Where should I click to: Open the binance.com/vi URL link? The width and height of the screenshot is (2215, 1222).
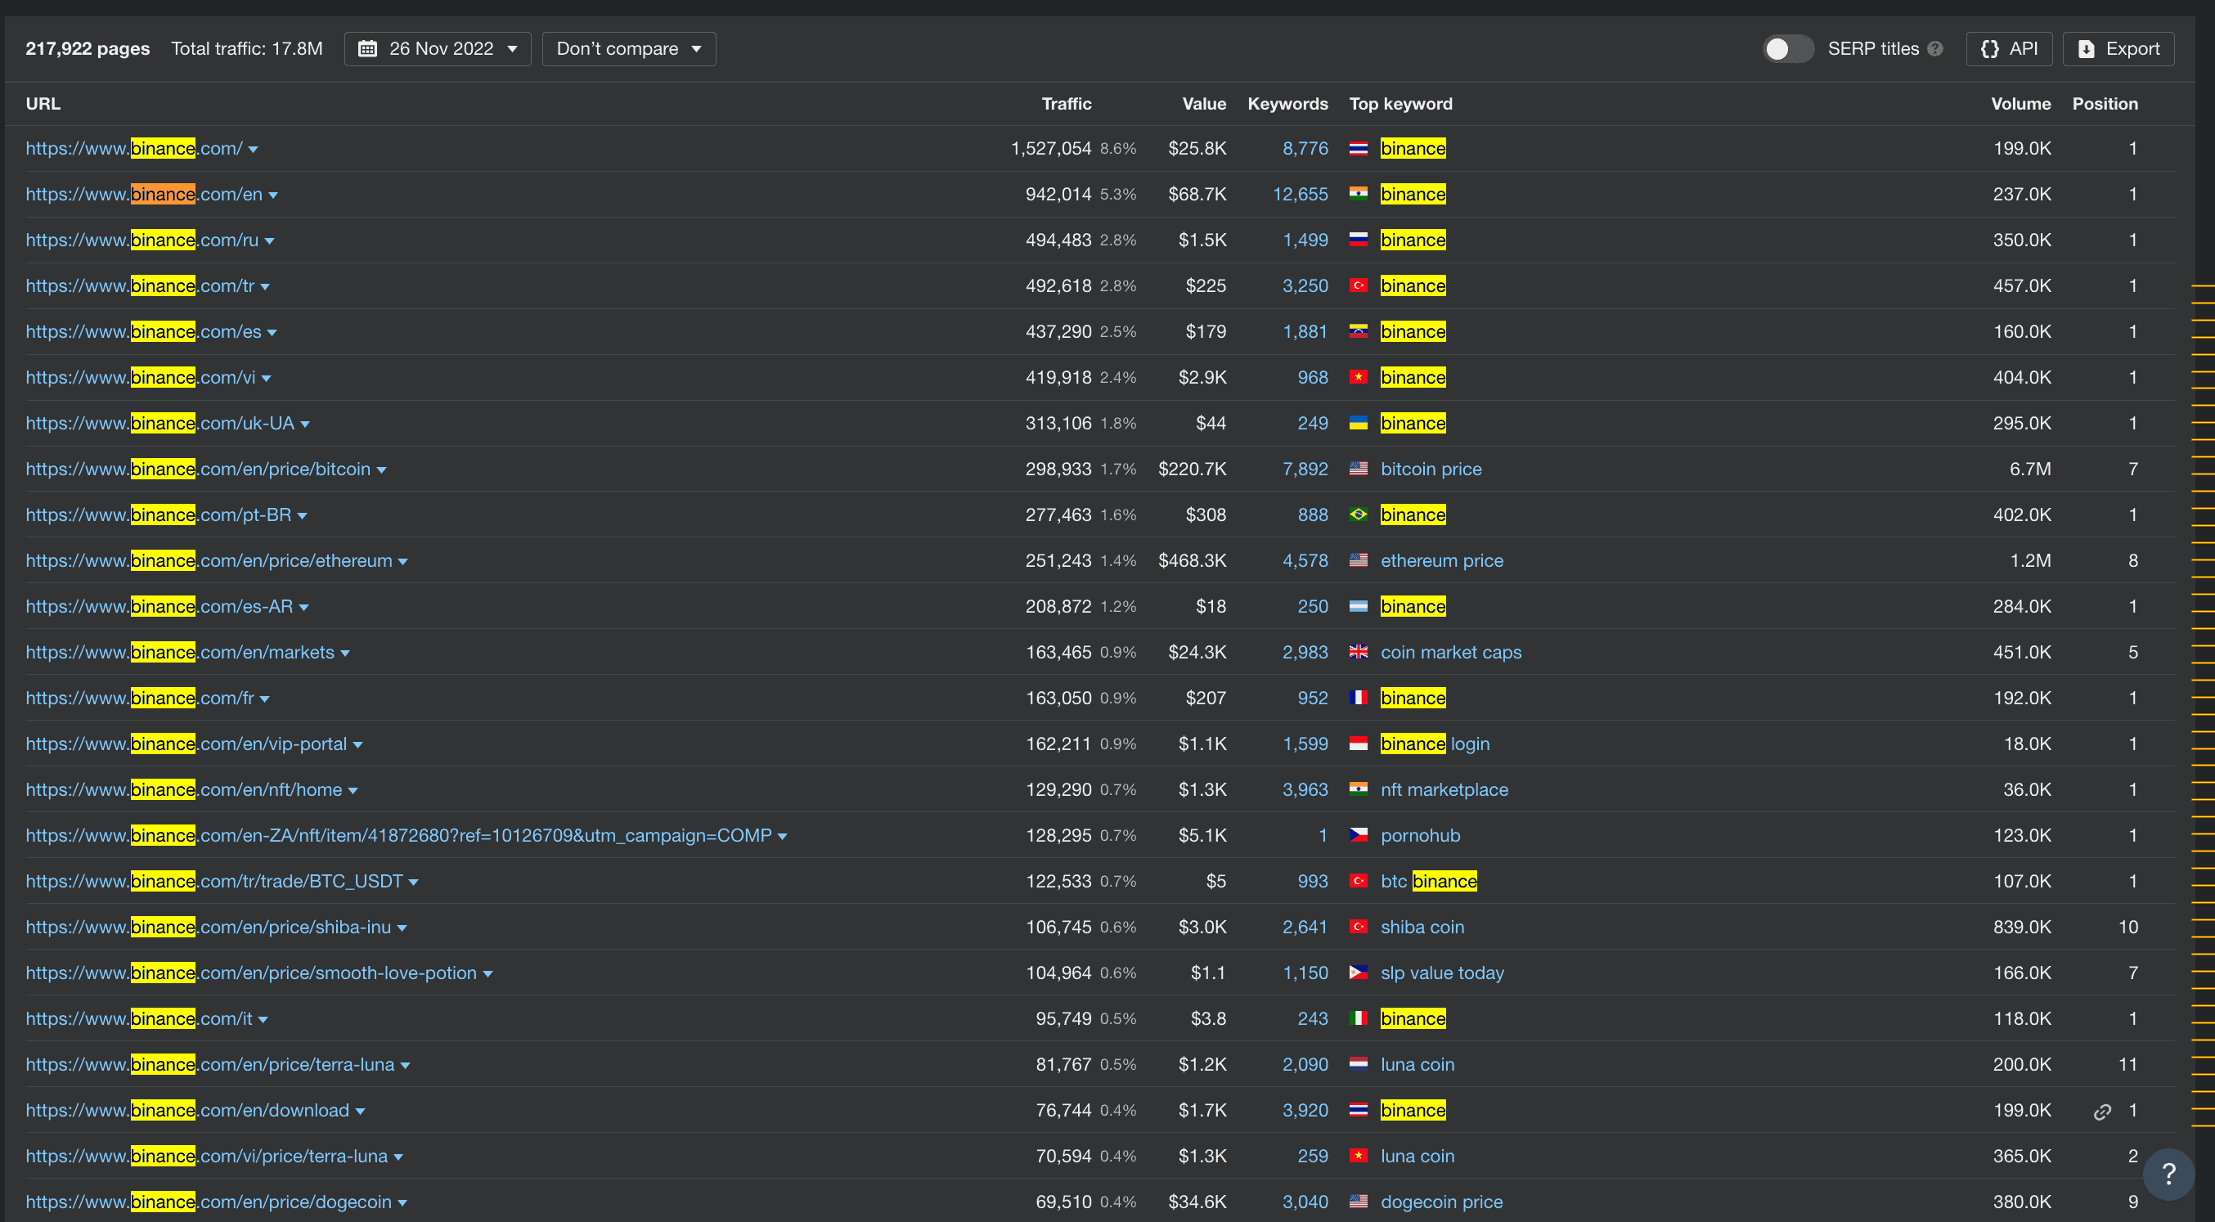coord(140,378)
